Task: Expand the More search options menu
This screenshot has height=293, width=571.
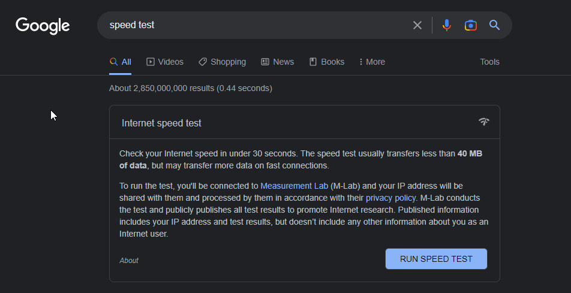Action: click(x=372, y=62)
